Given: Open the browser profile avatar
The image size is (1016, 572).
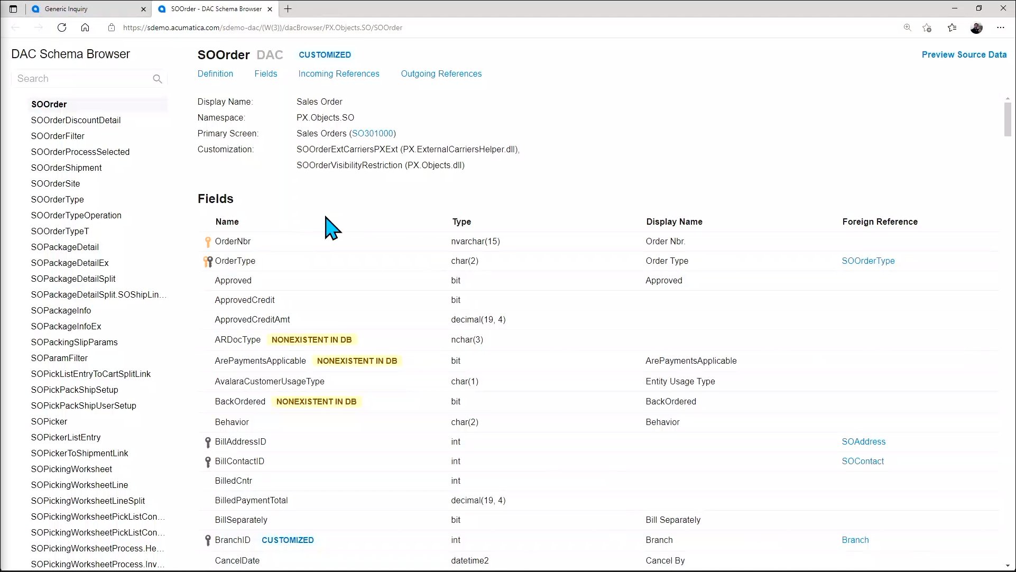Looking at the screenshot, I should point(976,27).
